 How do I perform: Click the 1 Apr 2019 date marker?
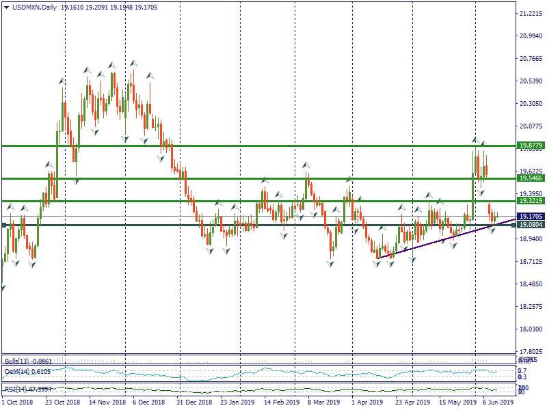[x=366, y=403]
